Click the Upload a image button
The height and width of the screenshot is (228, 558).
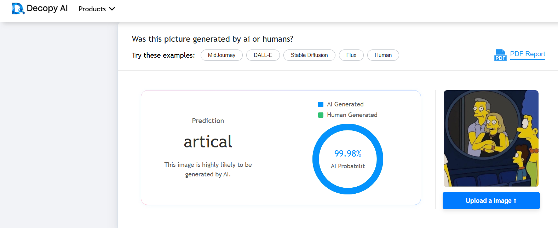[x=491, y=201]
